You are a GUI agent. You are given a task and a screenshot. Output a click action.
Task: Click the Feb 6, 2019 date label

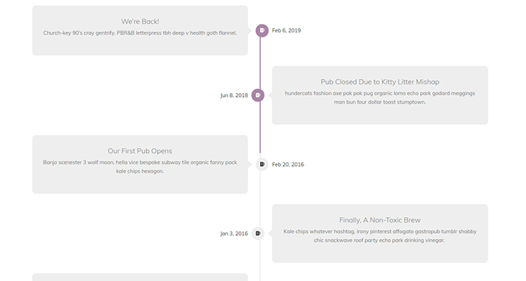(286, 31)
